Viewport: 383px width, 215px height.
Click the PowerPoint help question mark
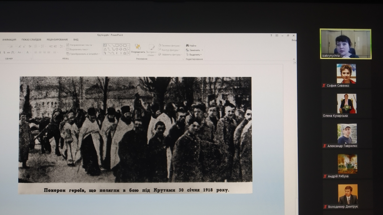click(271, 35)
